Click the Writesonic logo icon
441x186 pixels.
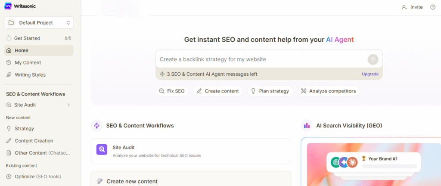[x=8, y=6]
